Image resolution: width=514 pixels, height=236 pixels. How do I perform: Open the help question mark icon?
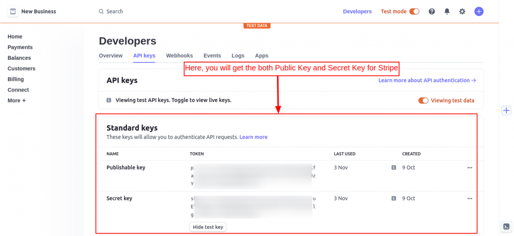tap(432, 12)
